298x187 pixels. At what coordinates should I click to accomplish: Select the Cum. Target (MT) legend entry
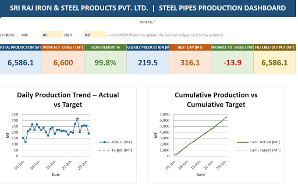pyautogui.click(x=259, y=150)
